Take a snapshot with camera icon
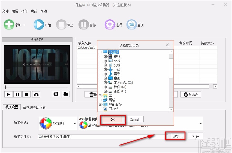 pyautogui.click(x=56, y=94)
